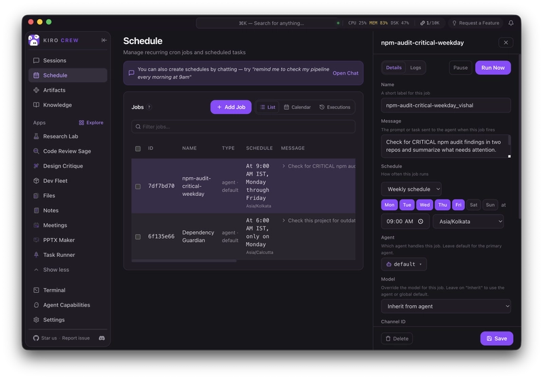Delete this job

(x=397, y=338)
